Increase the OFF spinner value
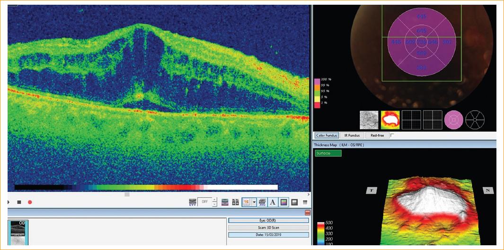The width and height of the screenshot is (504, 250). 214,200
